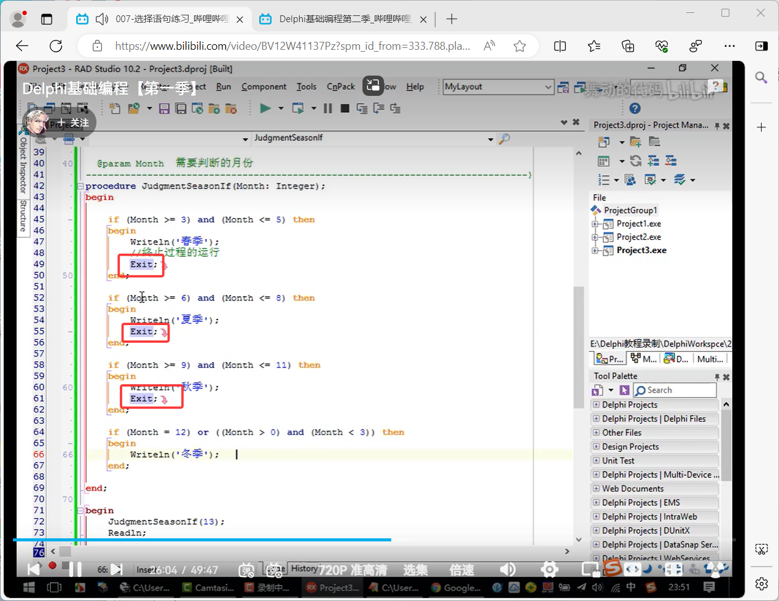Go back in the browser

[22, 45]
